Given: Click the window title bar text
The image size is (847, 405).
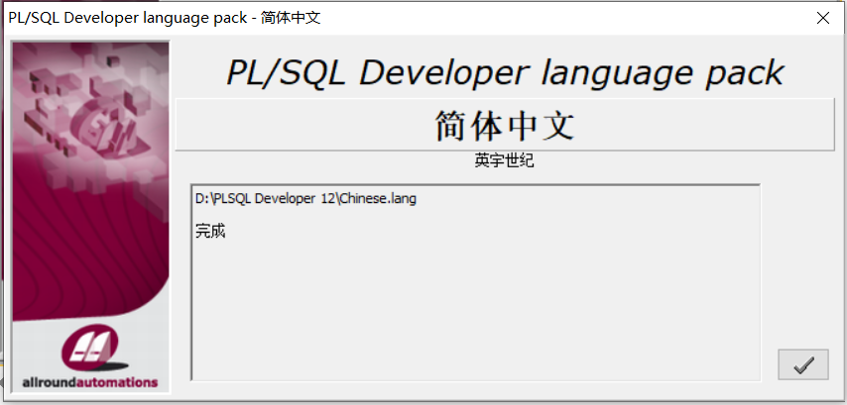Looking at the screenshot, I should (165, 18).
